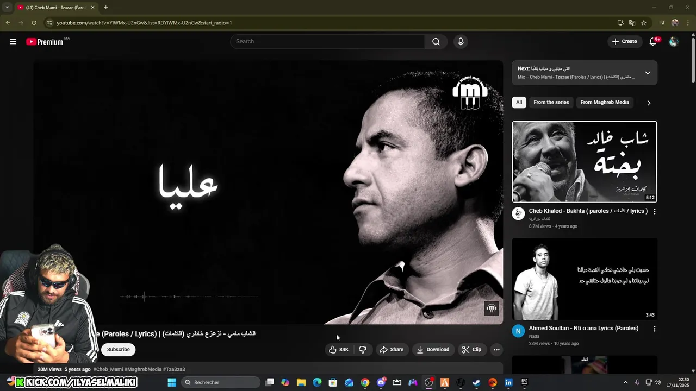This screenshot has width=696, height=391.
Task: Activate voice search microphone
Action: tap(461, 42)
